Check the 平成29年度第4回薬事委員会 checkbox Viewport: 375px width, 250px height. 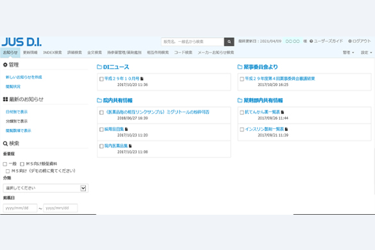[x=242, y=79]
